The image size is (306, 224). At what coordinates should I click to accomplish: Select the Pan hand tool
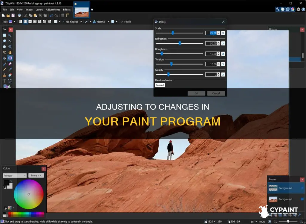click(x=10, y=52)
